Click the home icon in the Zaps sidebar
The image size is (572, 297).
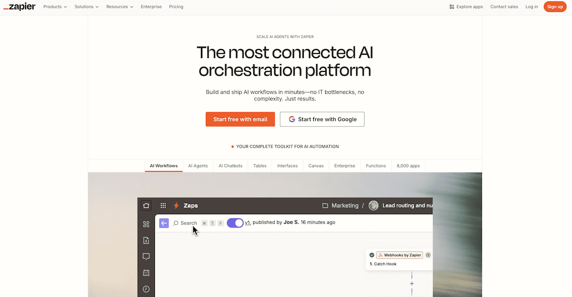pyautogui.click(x=146, y=206)
